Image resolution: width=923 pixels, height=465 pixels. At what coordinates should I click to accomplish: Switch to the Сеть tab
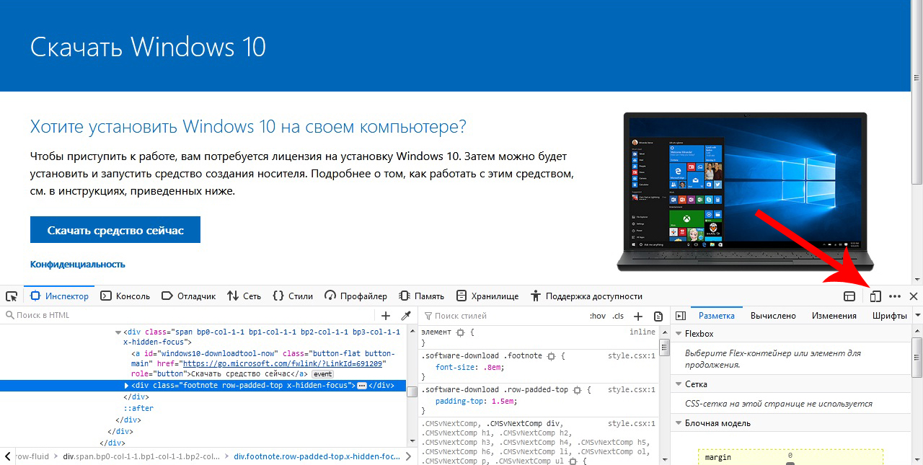[244, 296]
